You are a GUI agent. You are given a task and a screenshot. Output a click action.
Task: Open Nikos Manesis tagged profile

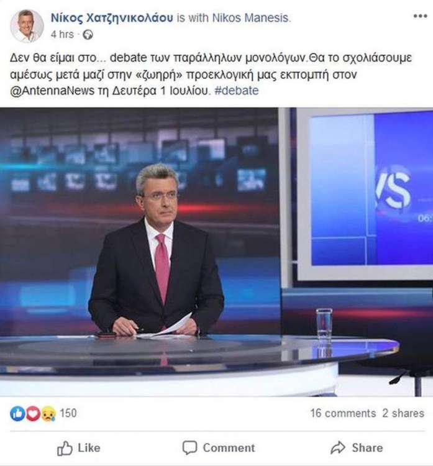click(251, 18)
